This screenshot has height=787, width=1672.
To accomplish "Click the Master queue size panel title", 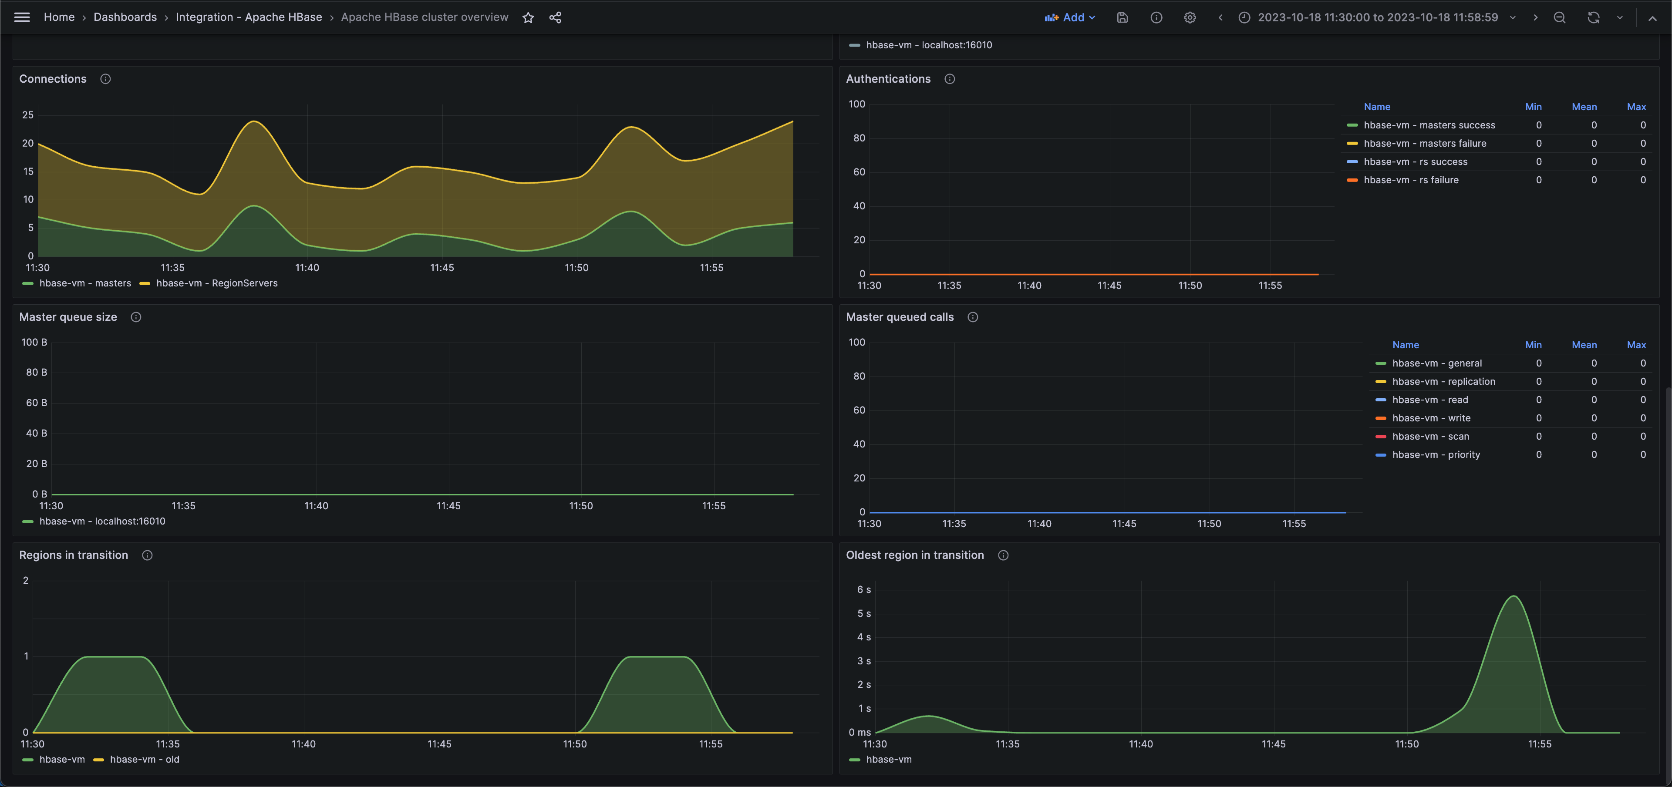I will [x=68, y=317].
